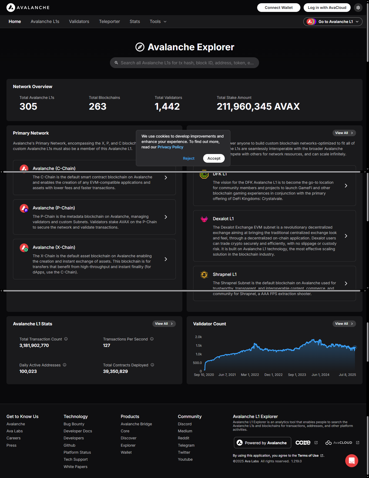This screenshot has height=478, width=369.
Task: Open the Validators tab
Action: coord(79,22)
